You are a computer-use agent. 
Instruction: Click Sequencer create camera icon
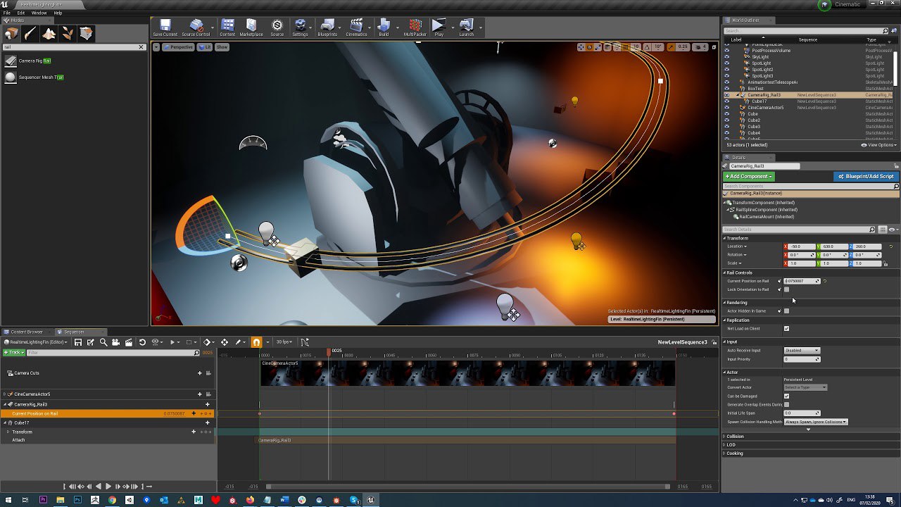(116, 342)
